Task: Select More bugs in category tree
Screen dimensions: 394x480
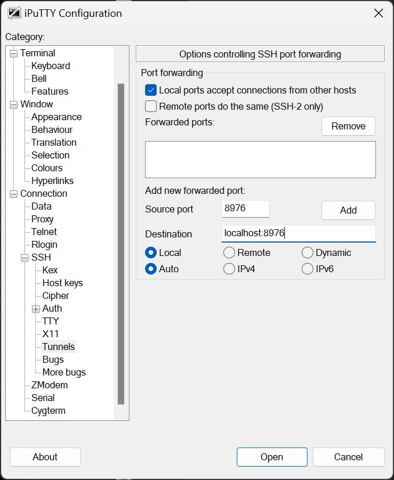Action: [64, 373]
